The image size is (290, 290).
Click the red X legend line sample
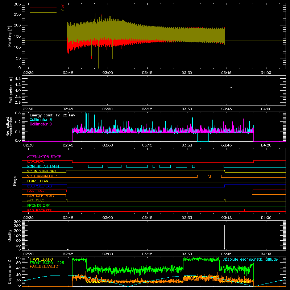[43, 8]
